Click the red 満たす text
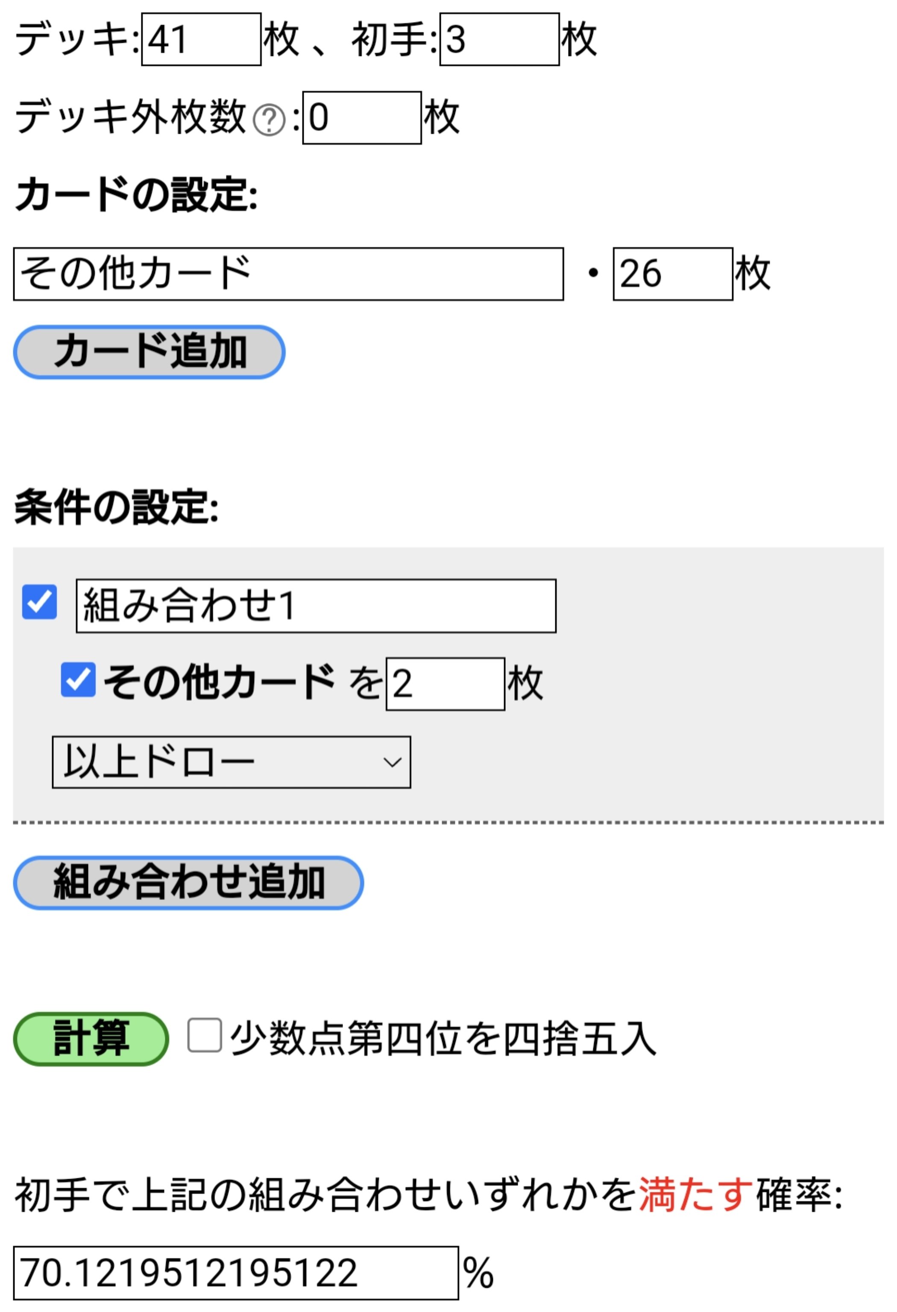897x1312 pixels. coord(695,1194)
